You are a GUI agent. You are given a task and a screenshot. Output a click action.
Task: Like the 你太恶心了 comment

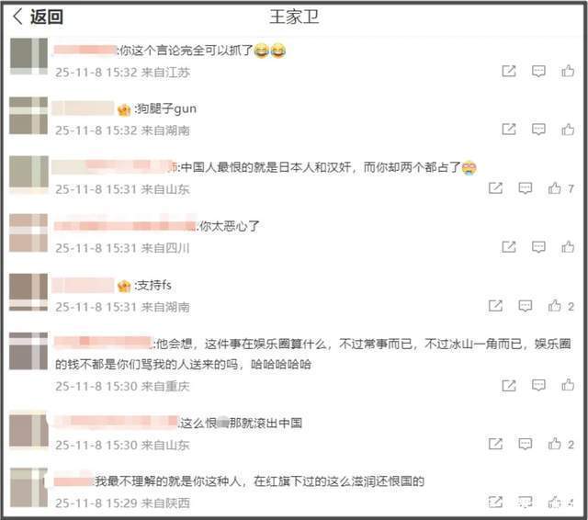click(x=568, y=247)
